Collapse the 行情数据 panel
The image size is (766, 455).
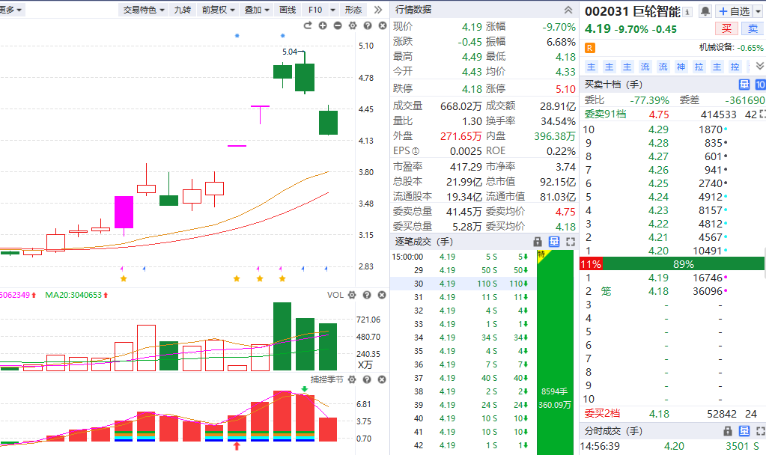568,10
